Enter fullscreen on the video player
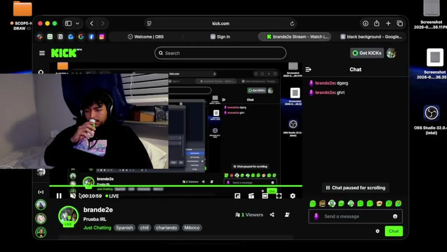The width and height of the screenshot is (447, 252). [279, 196]
